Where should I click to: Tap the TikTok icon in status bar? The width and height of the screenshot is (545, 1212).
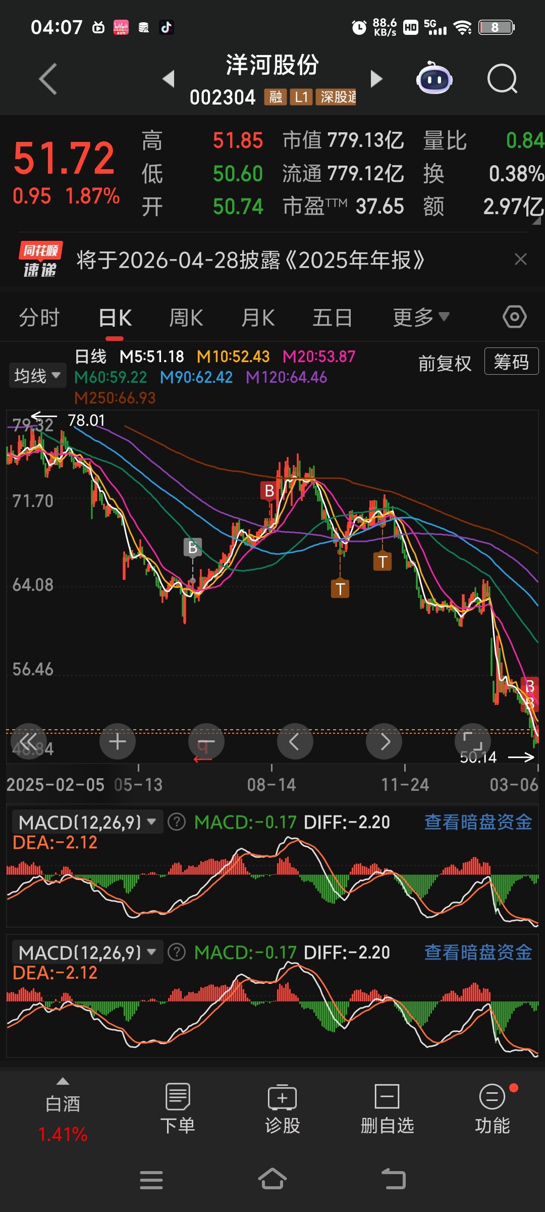pyautogui.click(x=167, y=27)
